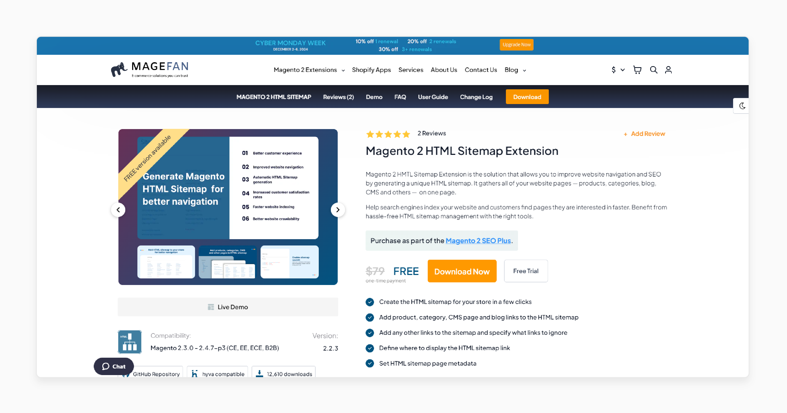This screenshot has height=413, width=787.
Task: Click the search icon in the header
Action: click(x=654, y=69)
